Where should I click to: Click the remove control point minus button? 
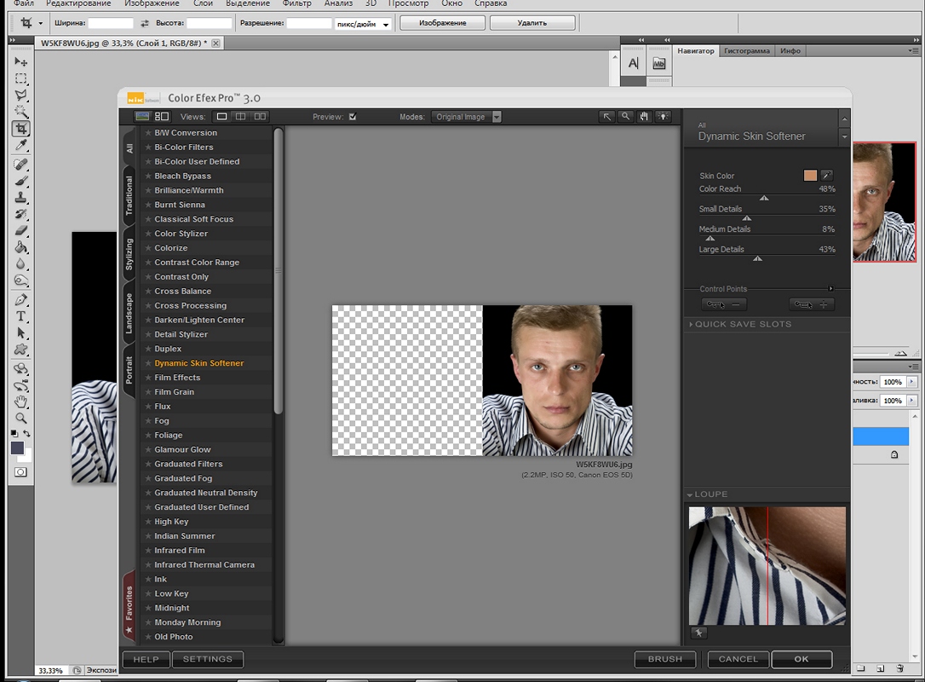pyautogui.click(x=723, y=304)
